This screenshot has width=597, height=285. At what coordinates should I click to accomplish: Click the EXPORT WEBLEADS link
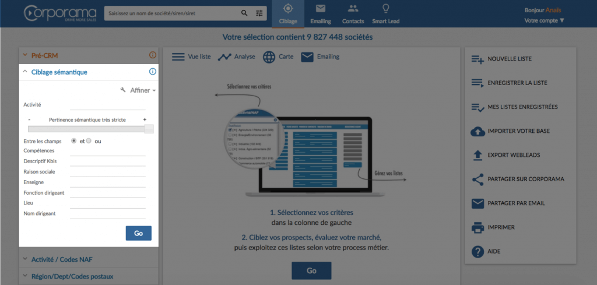point(514,155)
